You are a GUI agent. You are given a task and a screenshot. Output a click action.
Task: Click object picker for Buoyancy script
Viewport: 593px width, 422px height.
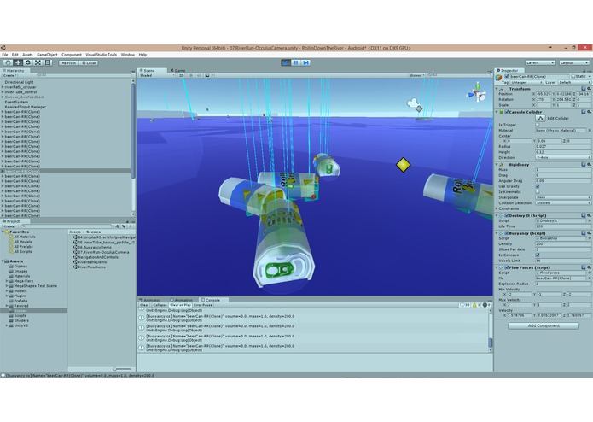(590, 238)
